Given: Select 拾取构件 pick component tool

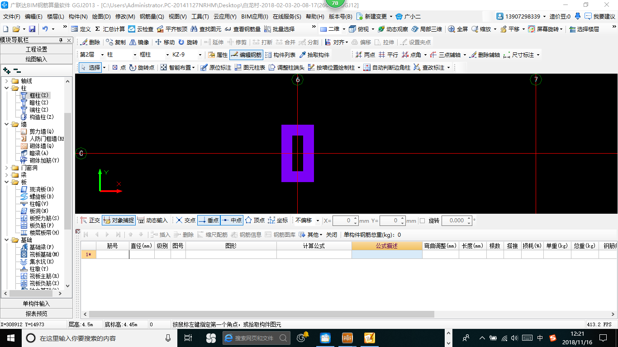Looking at the screenshot, I should 314,55.
